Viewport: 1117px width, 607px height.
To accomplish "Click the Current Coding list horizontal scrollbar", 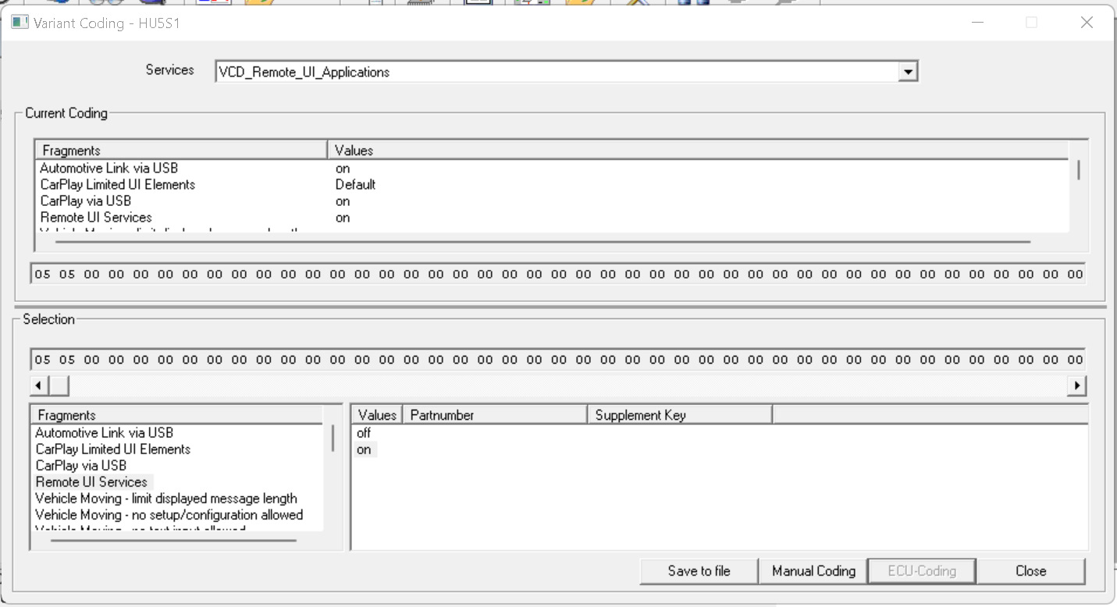I will tap(542, 241).
